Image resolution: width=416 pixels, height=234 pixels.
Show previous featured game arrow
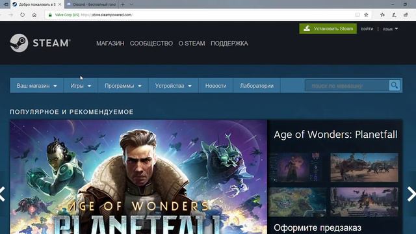pos(3,194)
